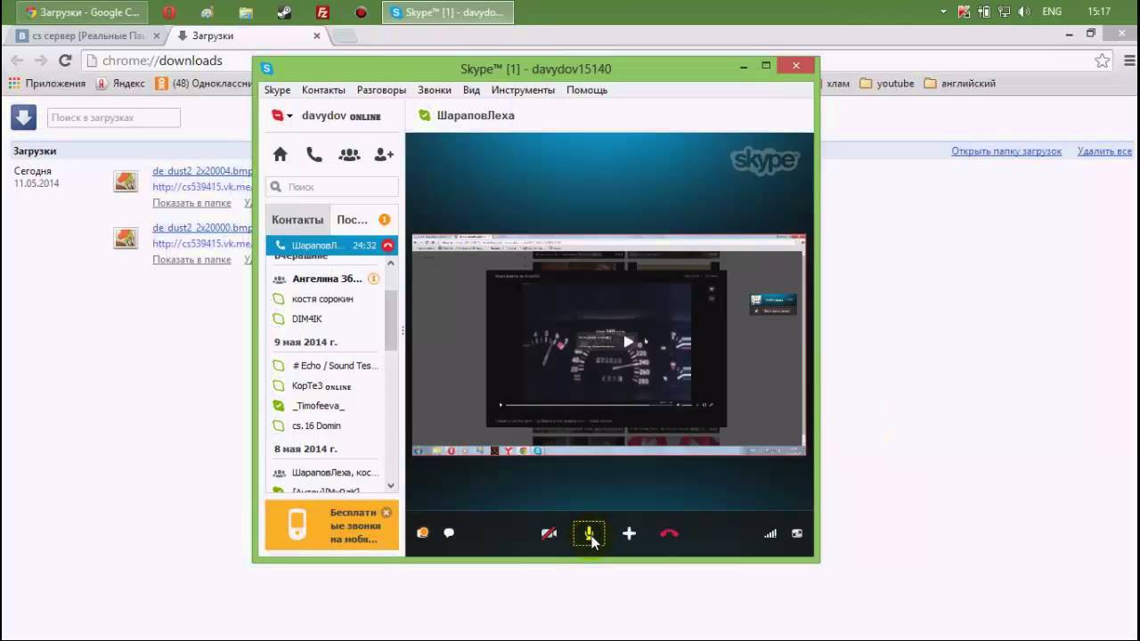
Task: Click contact list scrollbar down arrow
Action: [391, 485]
